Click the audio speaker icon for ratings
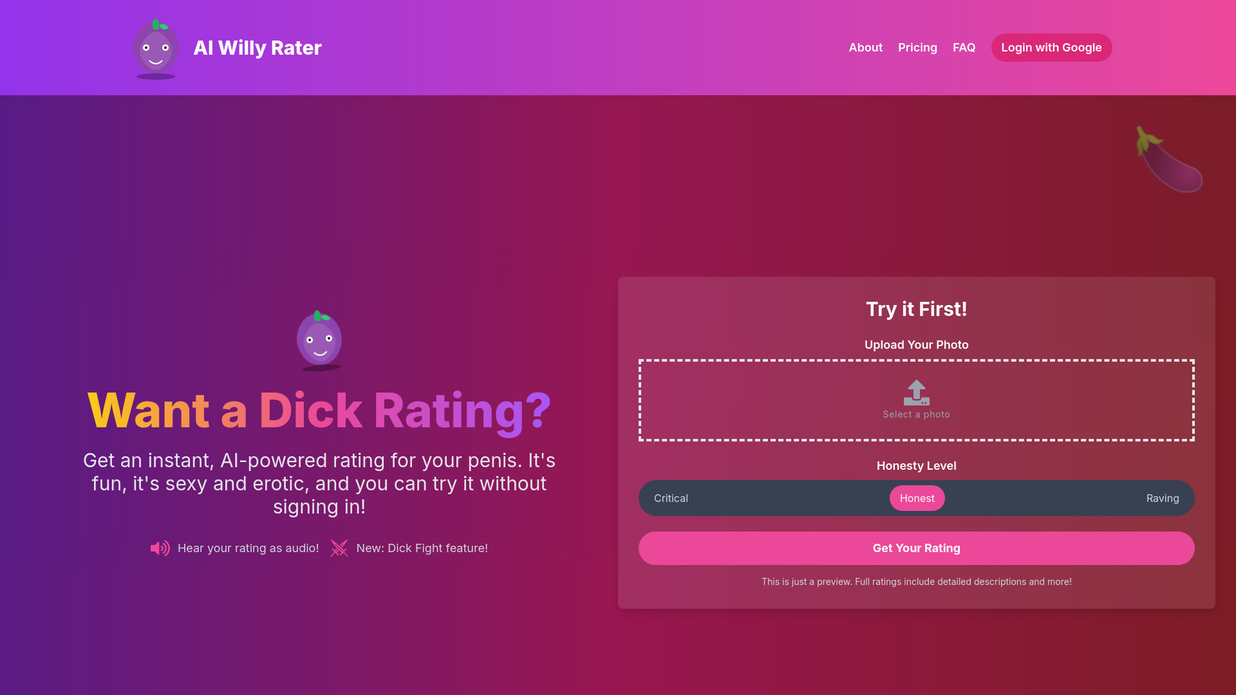This screenshot has width=1236, height=695. (160, 548)
